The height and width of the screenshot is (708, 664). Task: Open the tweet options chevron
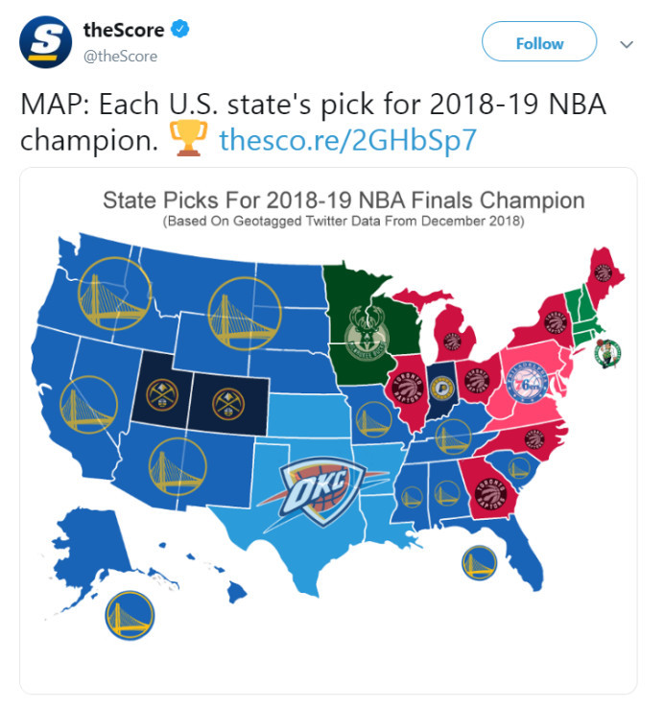(x=626, y=44)
